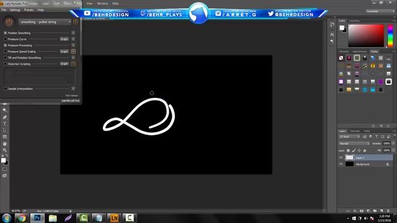This screenshot has width=397, height=223.
Task: Open Windows Start menu
Action: tap(6, 218)
